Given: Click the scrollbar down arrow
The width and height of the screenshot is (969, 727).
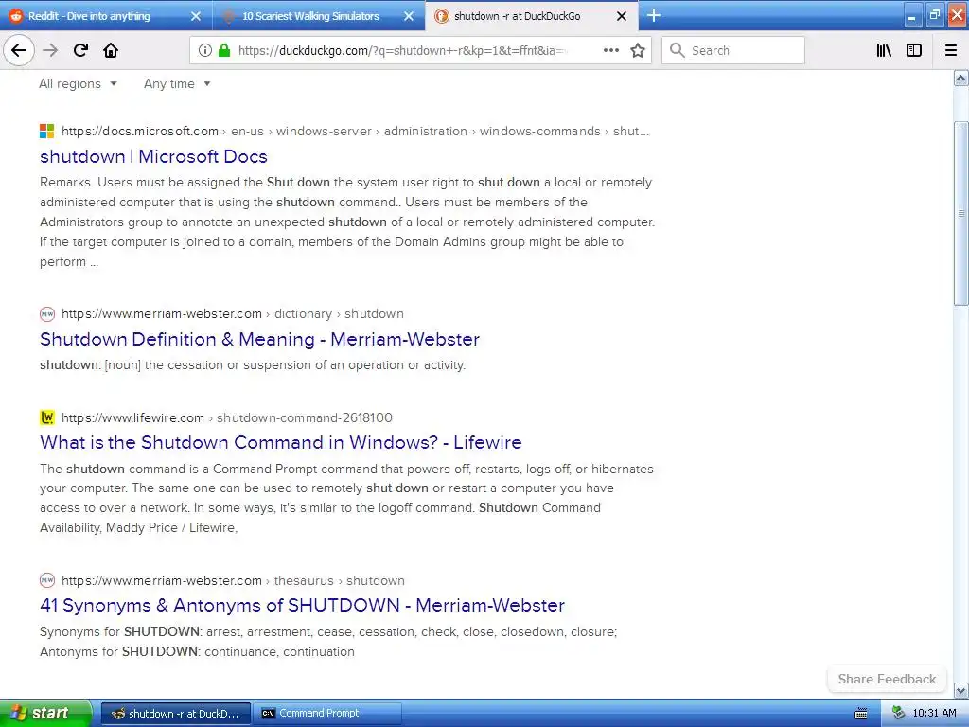Looking at the screenshot, I should 961,690.
